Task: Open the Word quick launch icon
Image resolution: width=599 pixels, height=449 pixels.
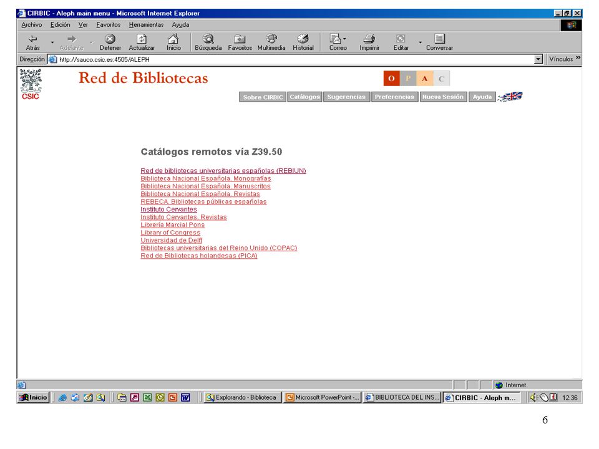Action: [185, 398]
